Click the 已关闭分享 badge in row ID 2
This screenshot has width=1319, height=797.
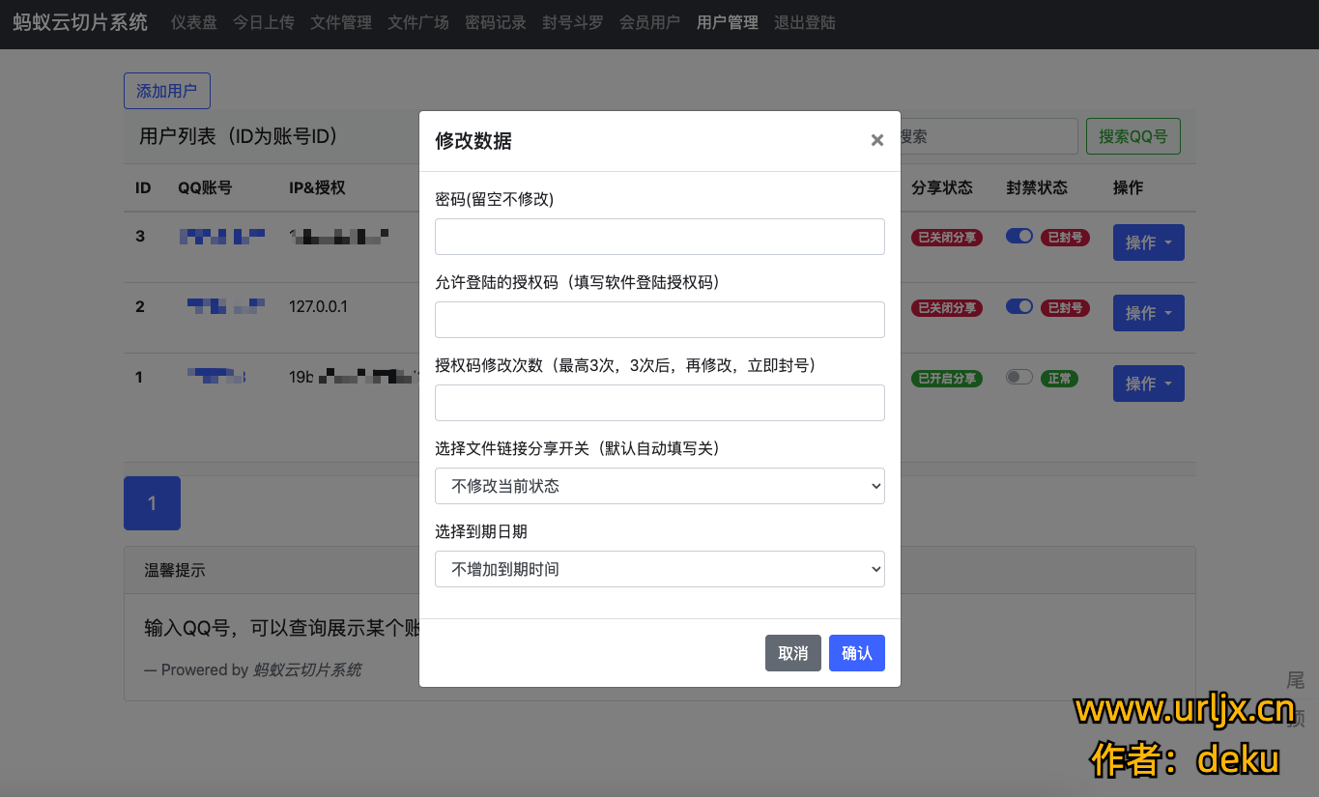pos(947,307)
